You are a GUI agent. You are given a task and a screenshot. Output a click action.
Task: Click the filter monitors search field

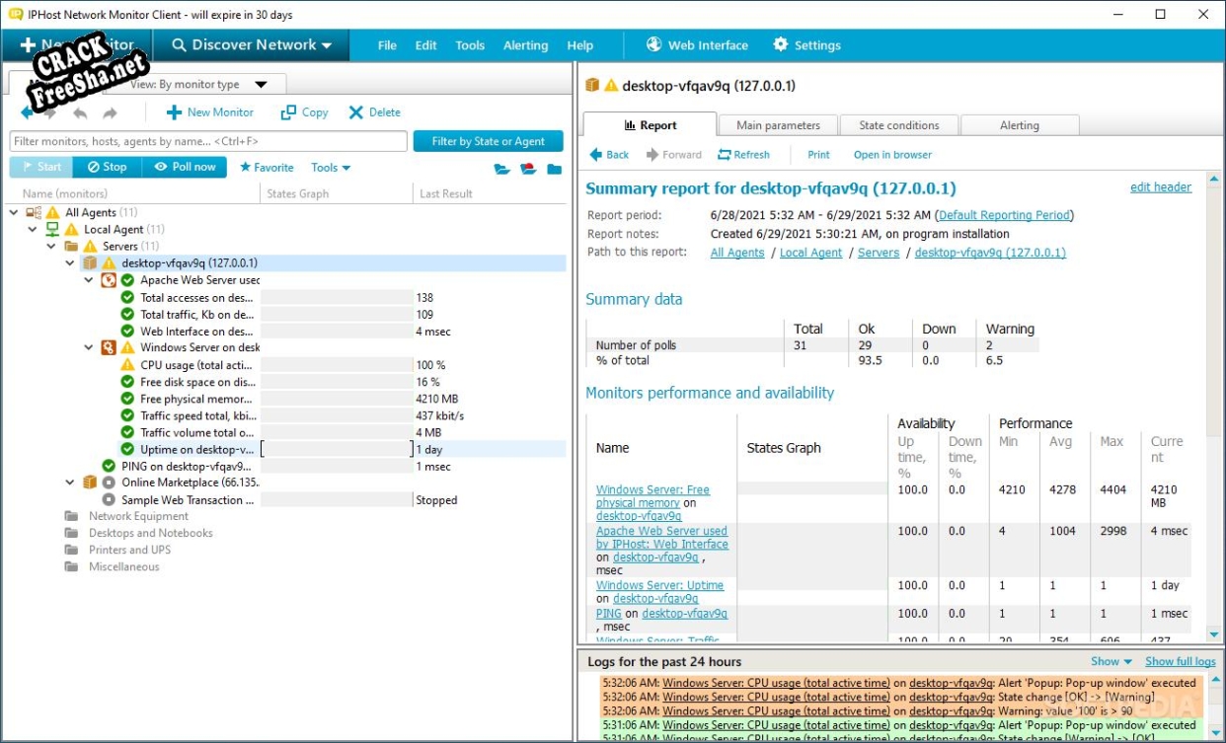pos(207,141)
